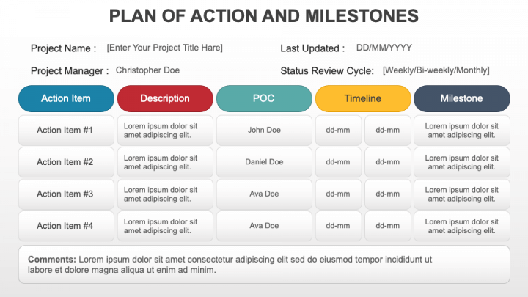Select the milestone cell for Action Item #3
This screenshot has height=297, width=528.
click(462, 194)
